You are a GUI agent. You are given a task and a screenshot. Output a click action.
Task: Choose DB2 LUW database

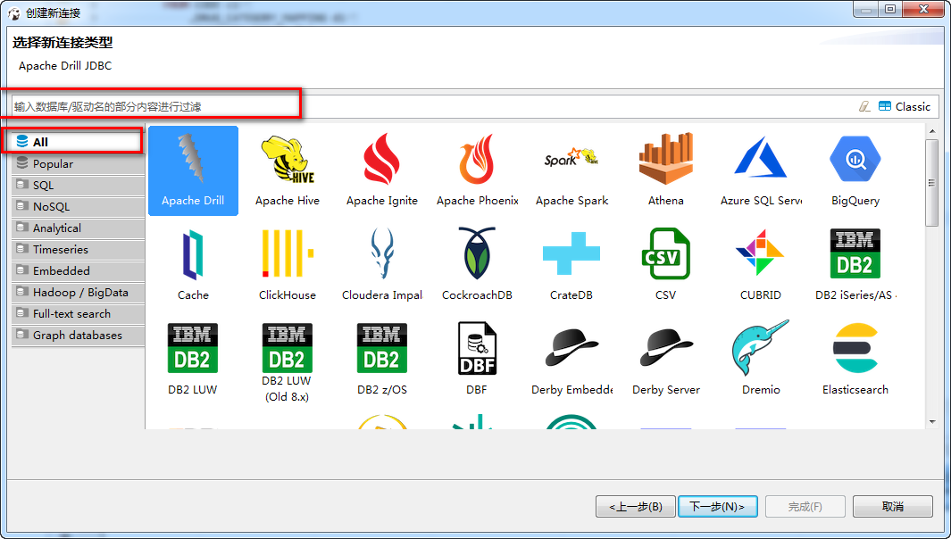tap(193, 360)
